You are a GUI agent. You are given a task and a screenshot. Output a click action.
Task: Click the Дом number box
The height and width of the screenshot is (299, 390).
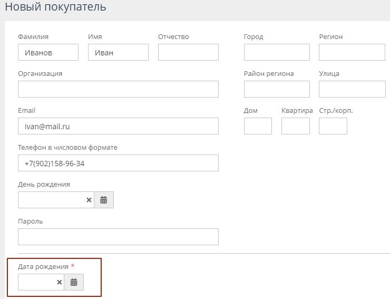click(258, 126)
